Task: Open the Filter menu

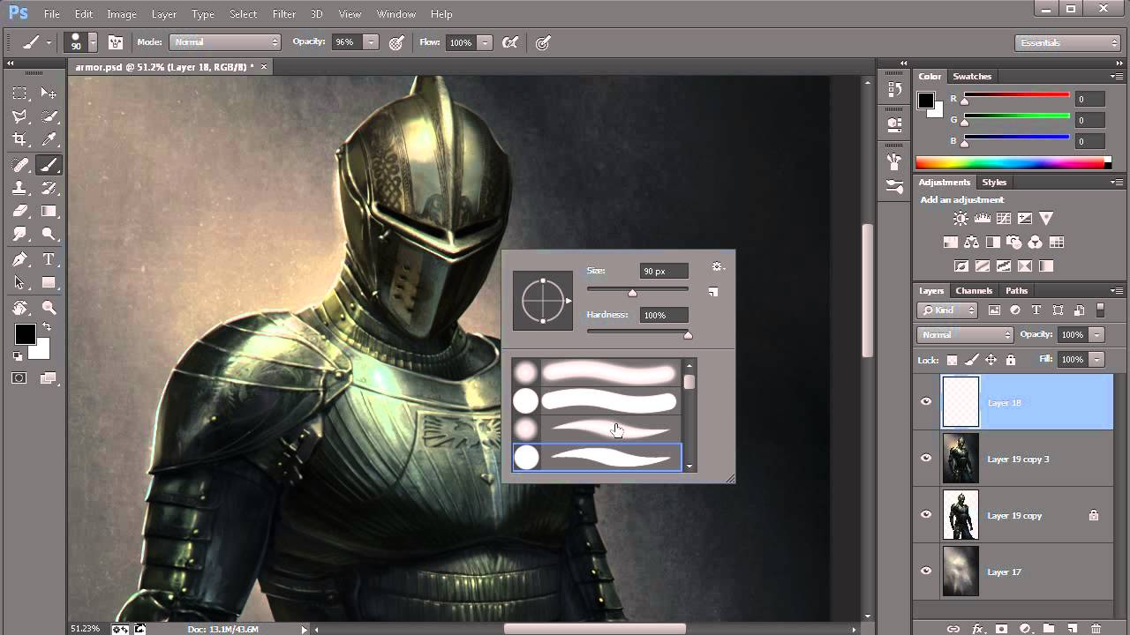Action: pos(284,14)
